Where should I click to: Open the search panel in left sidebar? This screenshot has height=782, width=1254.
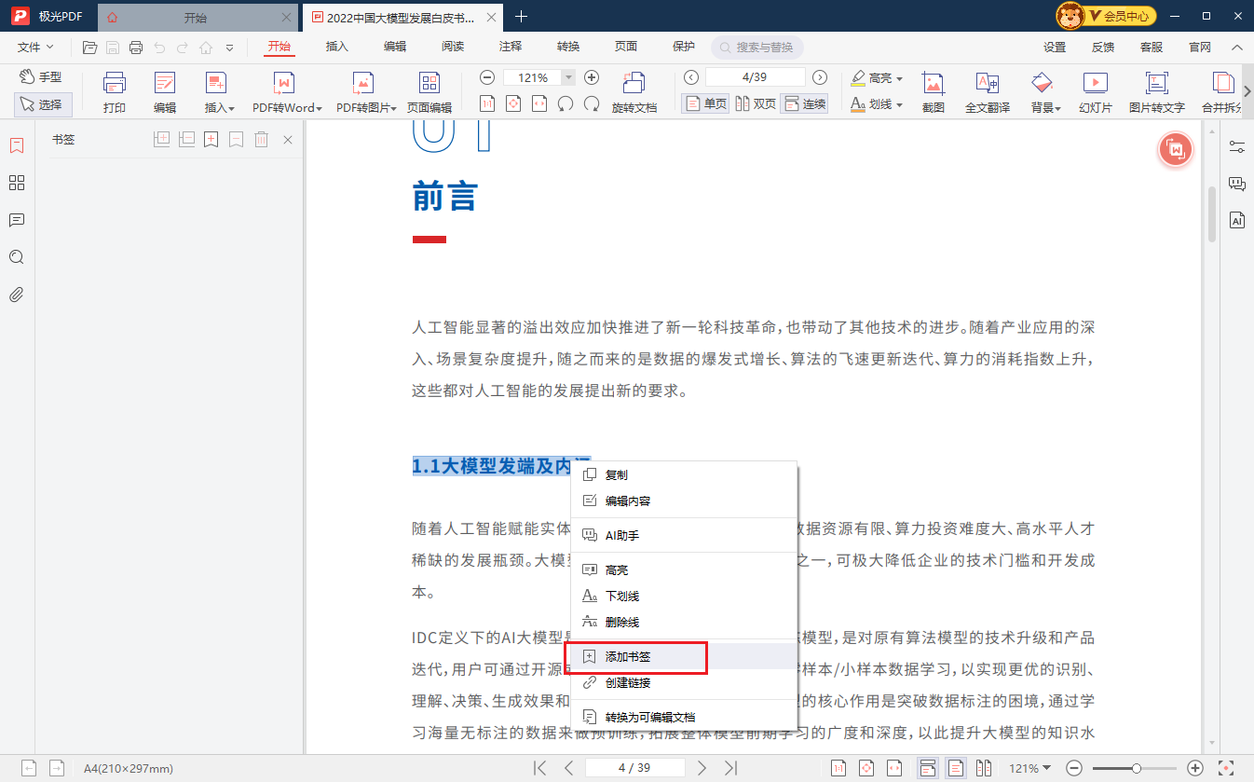[17, 257]
